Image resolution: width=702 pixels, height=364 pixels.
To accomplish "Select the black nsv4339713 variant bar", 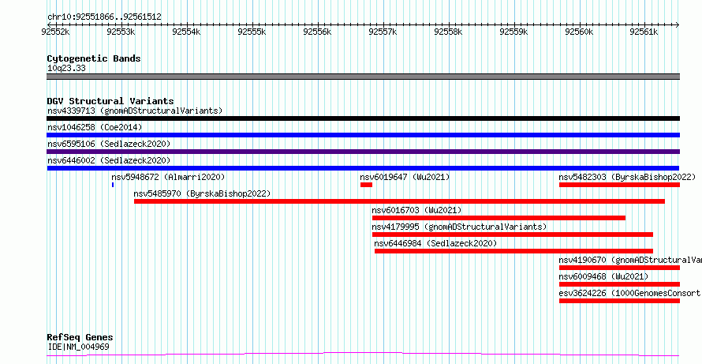I will click(x=363, y=118).
